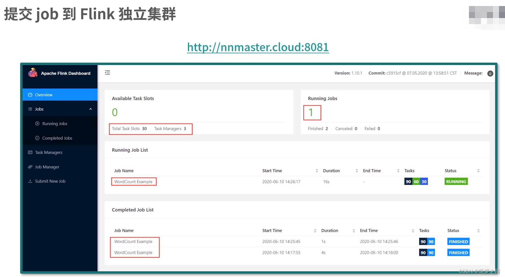This screenshot has width=505, height=277.
Task: Click end time 2020-06-10 14:18:00
Action: coord(379,253)
